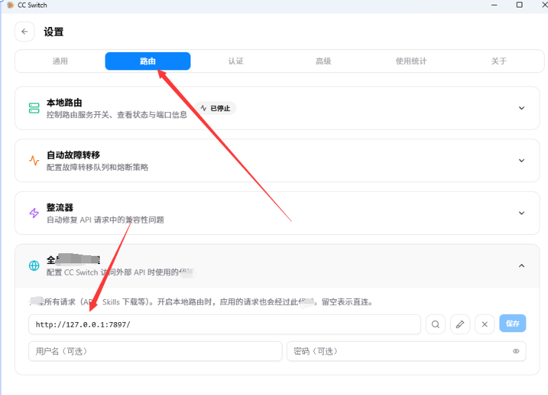This screenshot has height=395, width=548.
Task: Click the 本地路由 heading text
Action: click(64, 103)
